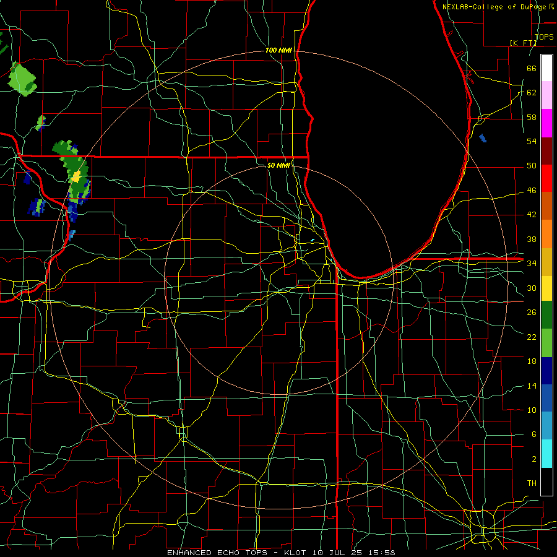Click the legend value '58'
Viewport: 557px width, 557px height.
click(532, 117)
